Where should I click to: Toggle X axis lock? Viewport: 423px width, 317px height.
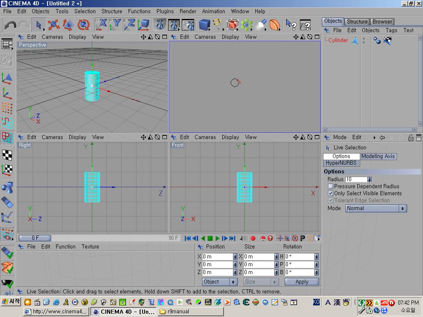(101, 24)
